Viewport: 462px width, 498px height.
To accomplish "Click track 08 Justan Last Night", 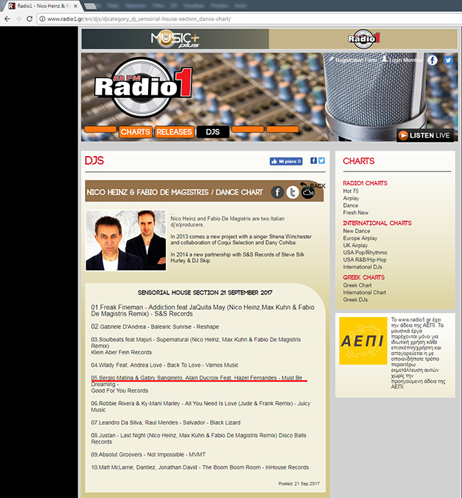I will [x=199, y=438].
